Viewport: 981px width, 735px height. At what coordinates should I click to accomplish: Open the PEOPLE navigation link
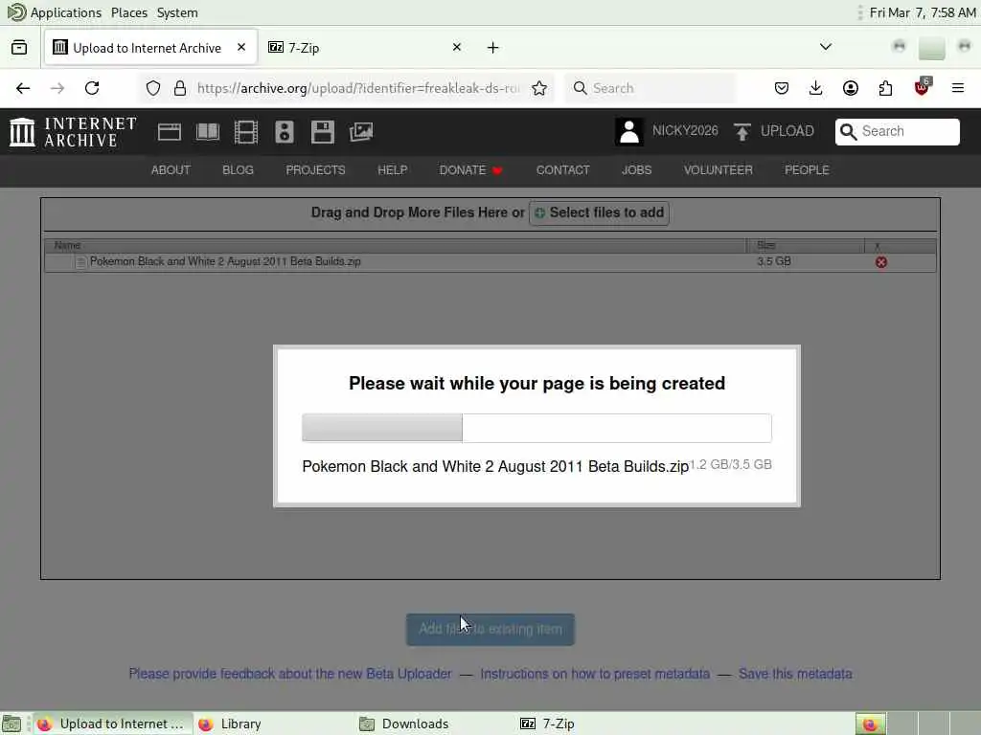(x=807, y=170)
